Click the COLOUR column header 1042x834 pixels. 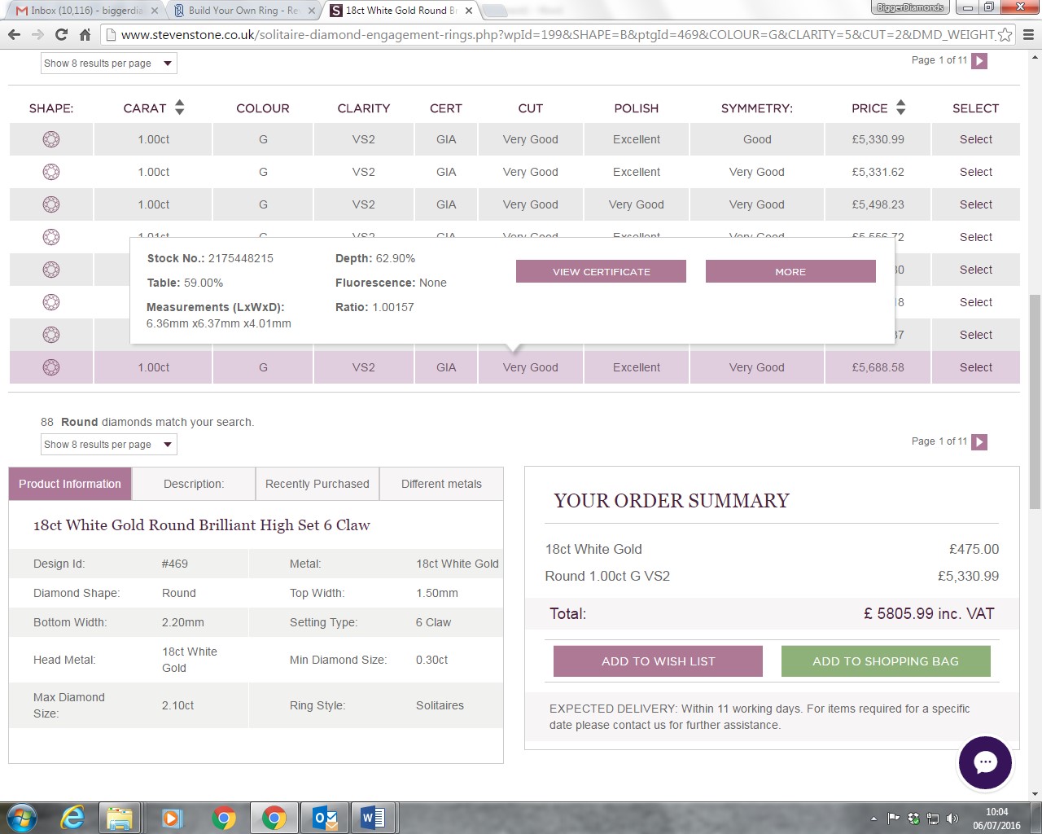(263, 108)
